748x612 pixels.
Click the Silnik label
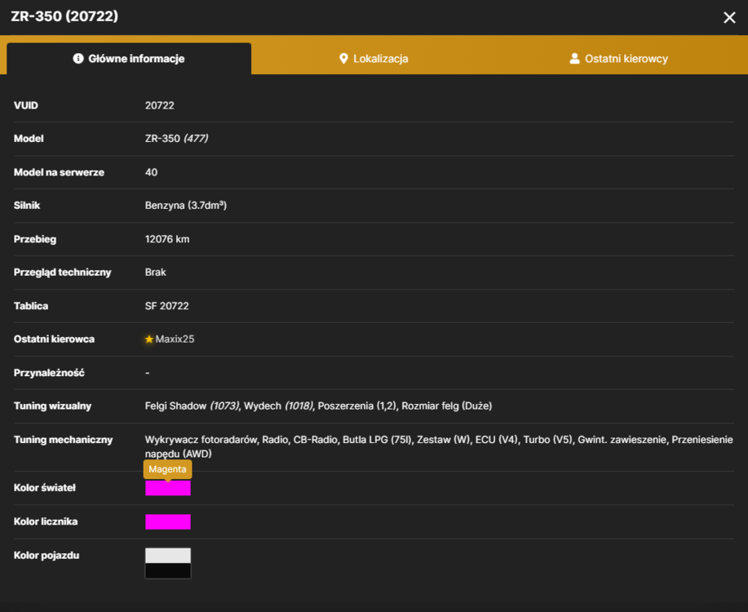pos(27,206)
